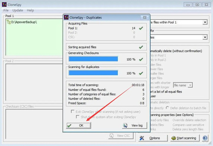This screenshot has width=213, height=146.
Task: Toggle Shut down system after exiting checkbox
Action: point(78,117)
